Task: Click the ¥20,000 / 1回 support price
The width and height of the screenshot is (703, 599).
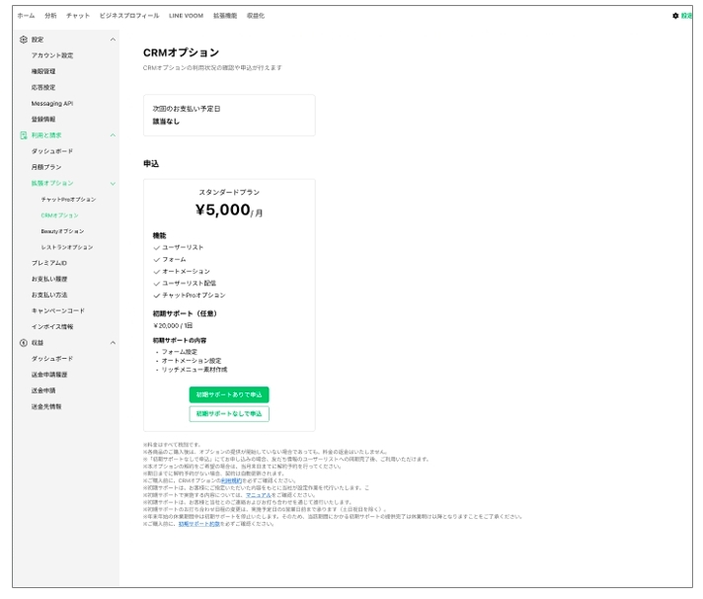Action: click(x=173, y=325)
